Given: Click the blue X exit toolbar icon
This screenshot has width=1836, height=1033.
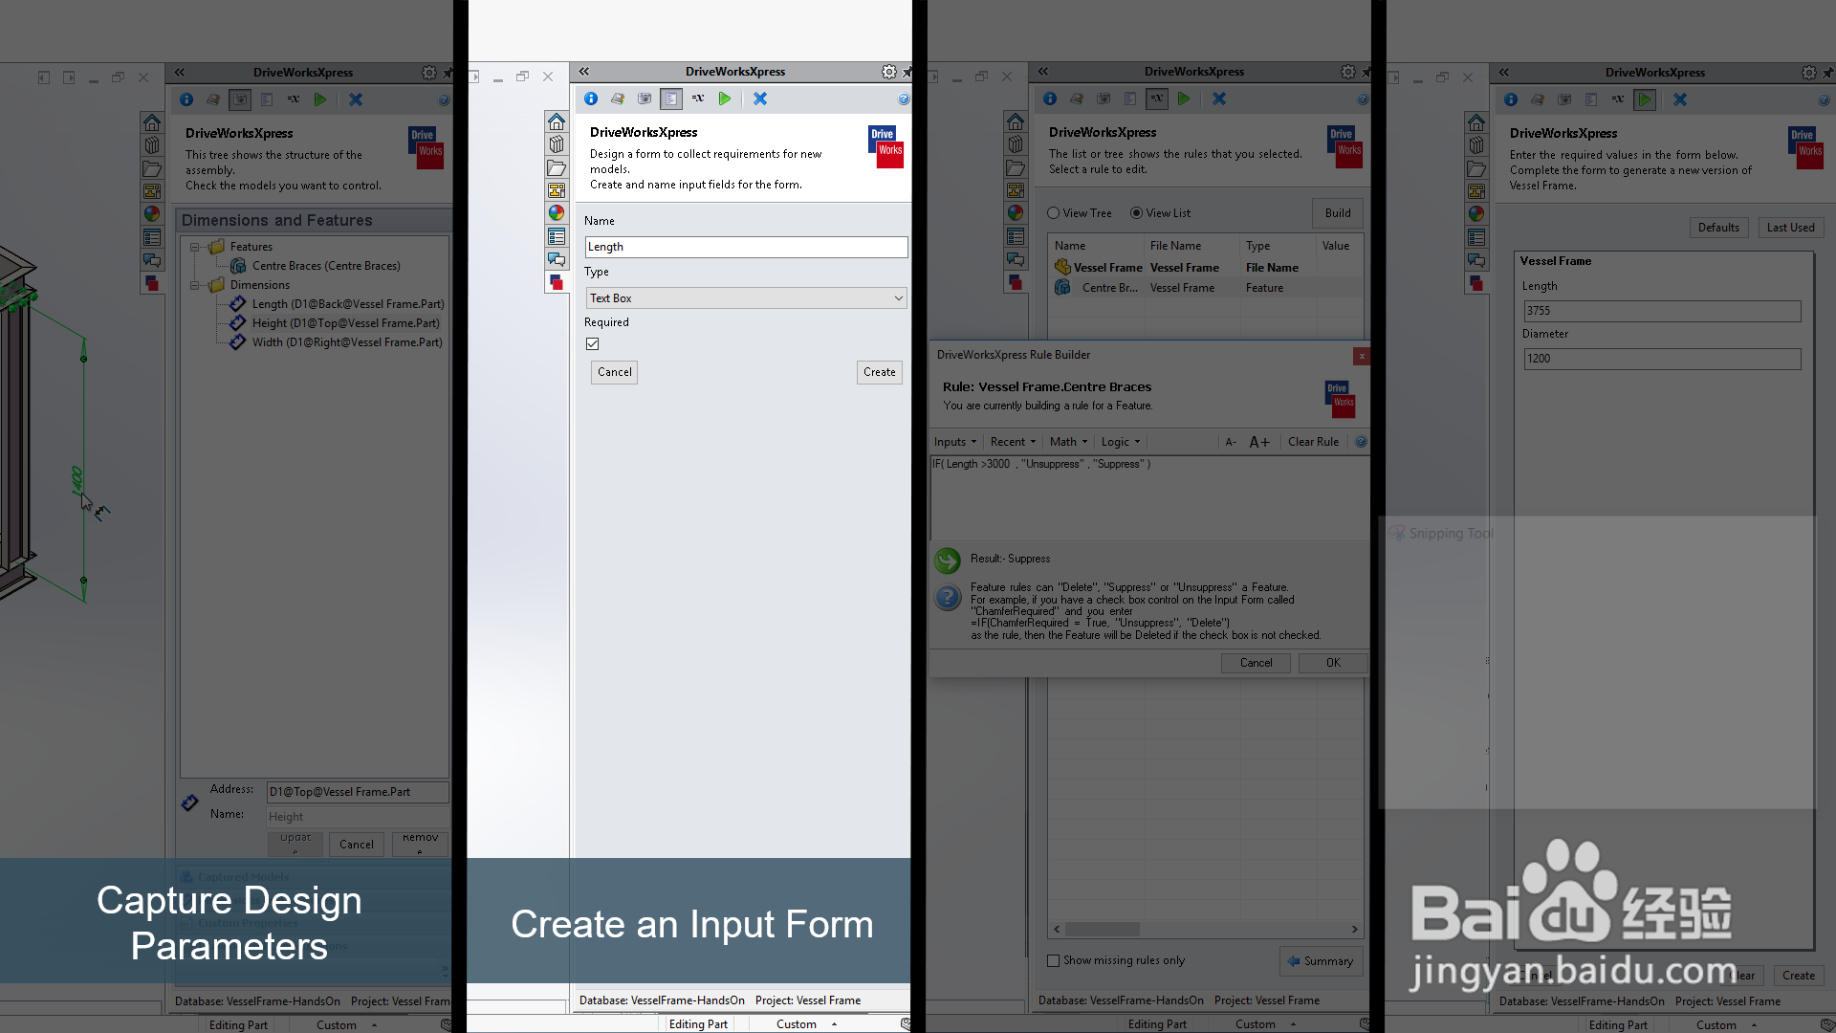Looking at the screenshot, I should [760, 99].
